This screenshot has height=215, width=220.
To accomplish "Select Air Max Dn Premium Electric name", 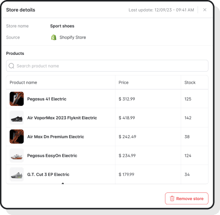I will (56, 137).
